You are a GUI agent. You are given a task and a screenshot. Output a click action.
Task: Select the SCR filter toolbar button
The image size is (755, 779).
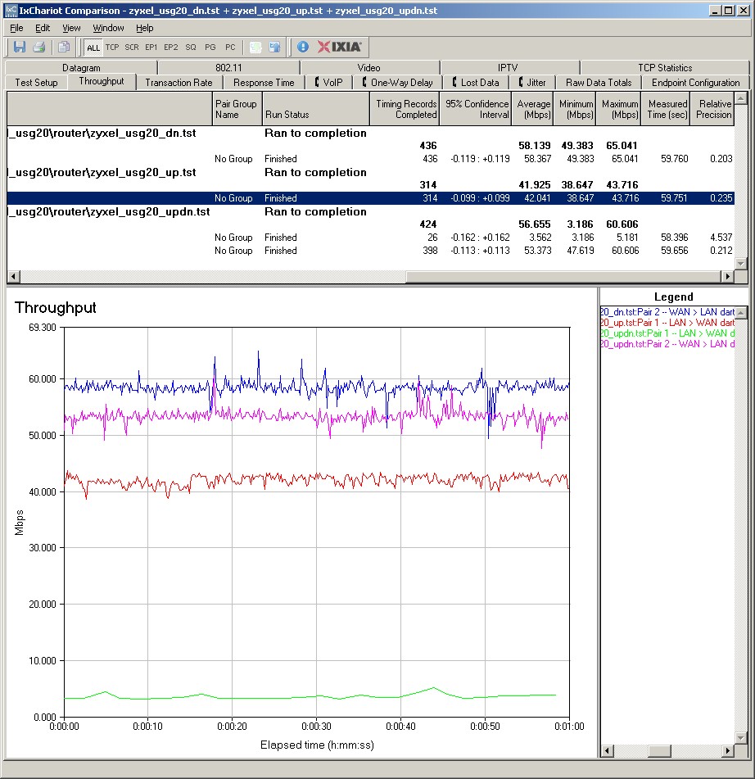click(132, 48)
